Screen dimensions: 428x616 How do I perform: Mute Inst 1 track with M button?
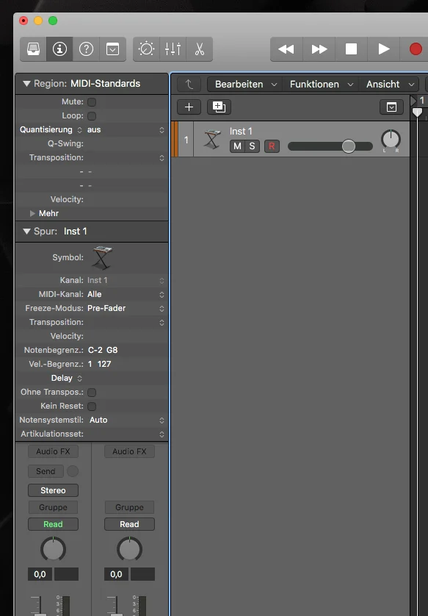pyautogui.click(x=237, y=146)
